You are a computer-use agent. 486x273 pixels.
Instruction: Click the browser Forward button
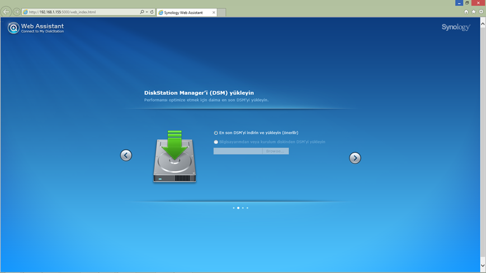point(17,12)
